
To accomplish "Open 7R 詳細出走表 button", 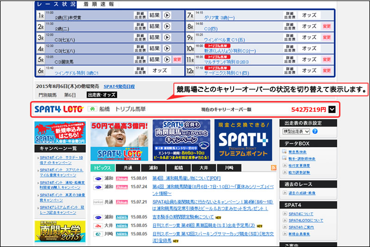I will 290,15.
